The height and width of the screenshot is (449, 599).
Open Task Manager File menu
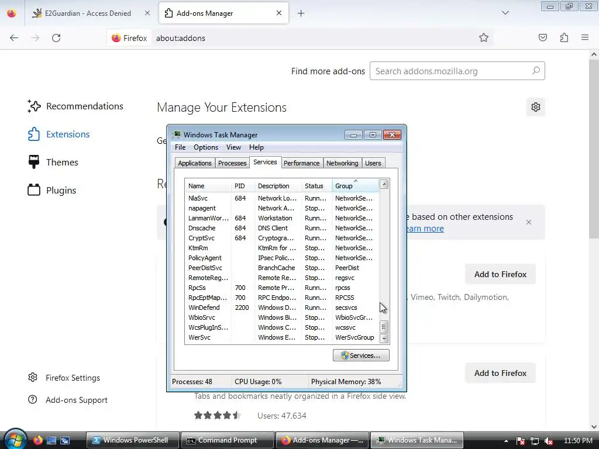(180, 147)
